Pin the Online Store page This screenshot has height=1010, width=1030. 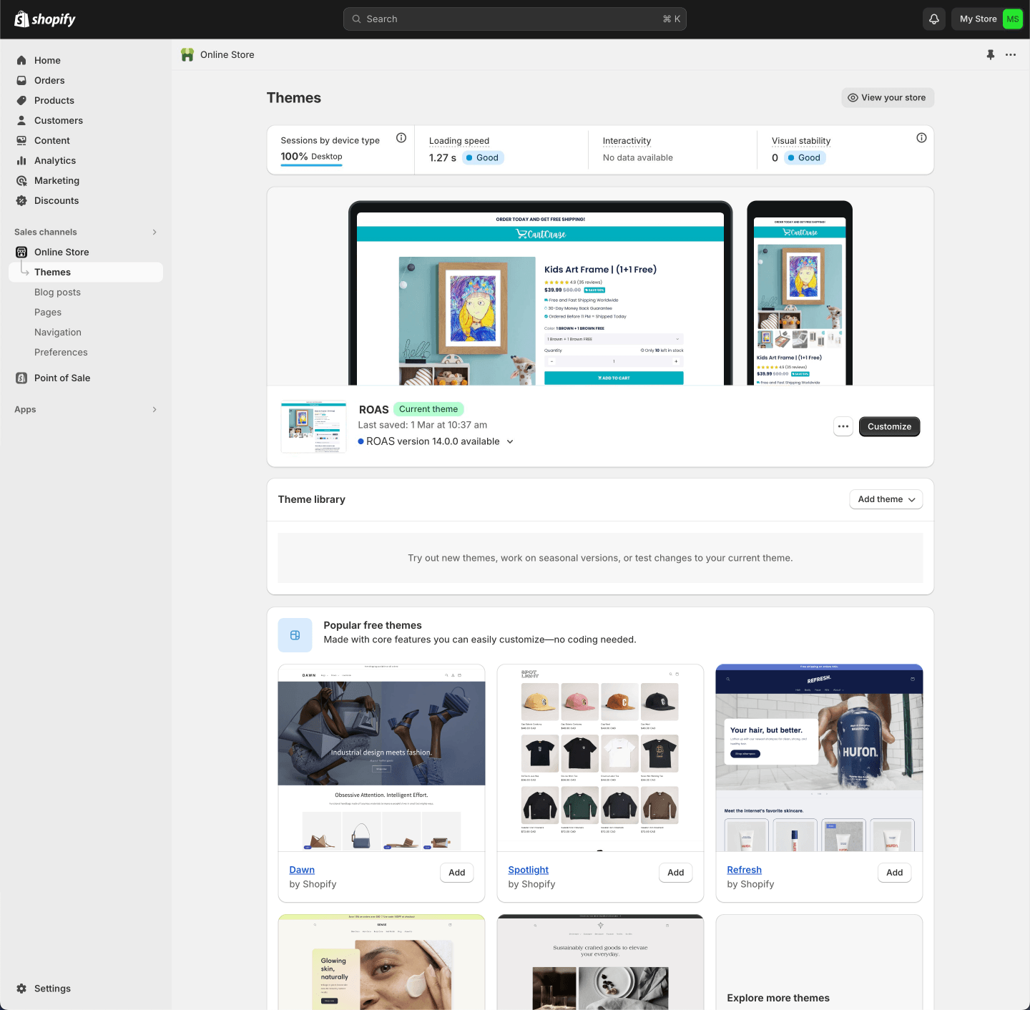pyautogui.click(x=991, y=54)
